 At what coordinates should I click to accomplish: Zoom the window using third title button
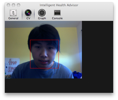pos(19,5)
